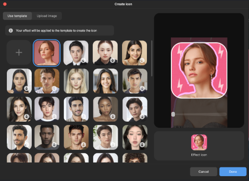Download the head-tilting young man in hoodie

[x=142, y=116]
